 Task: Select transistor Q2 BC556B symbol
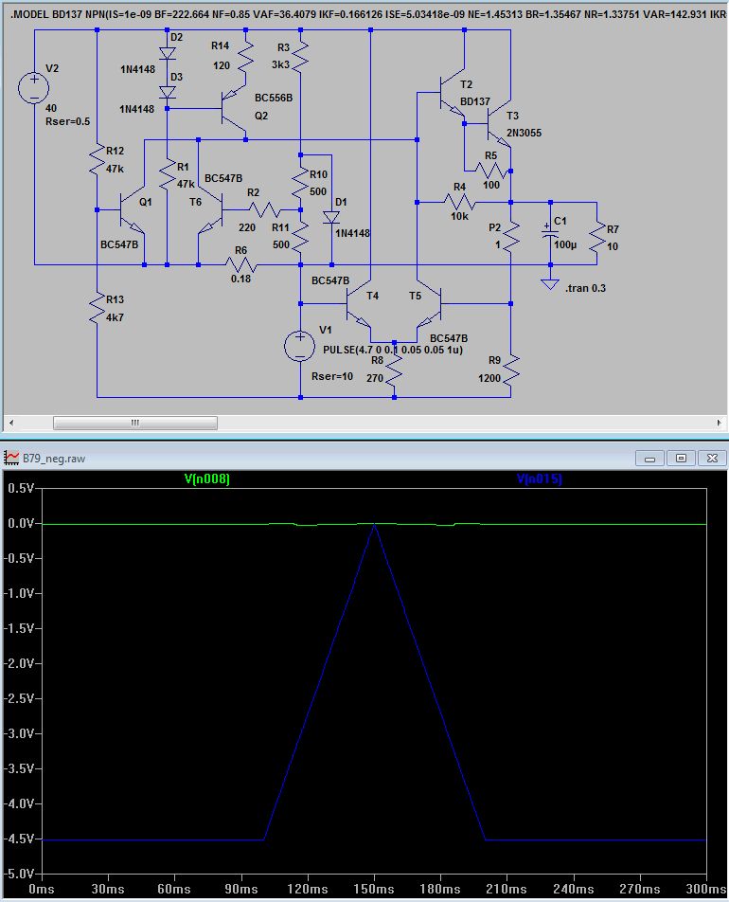(x=234, y=109)
